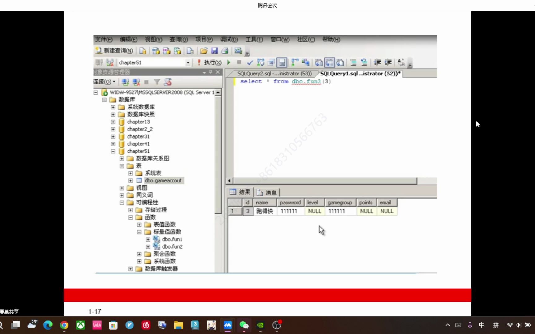The image size is (535, 334).
Task: Click the Print icon in SSMS toolbar
Action: (225, 51)
